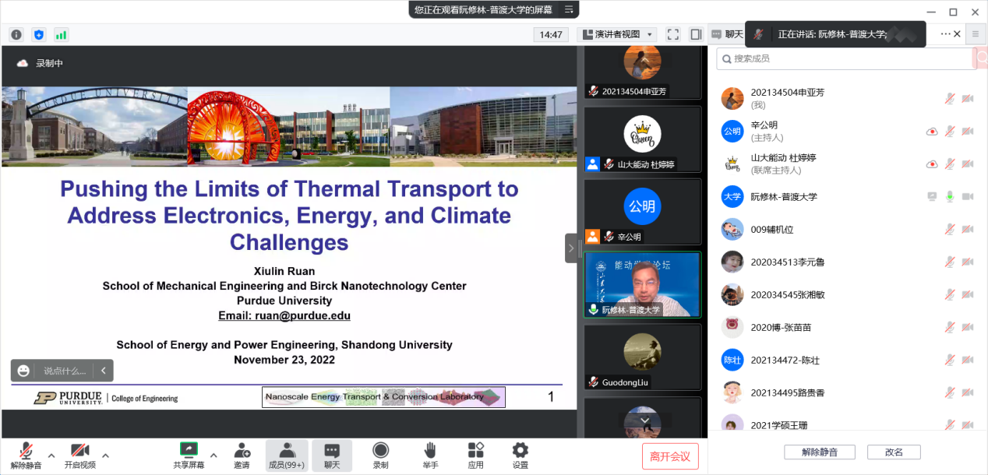
Task: Select member 009辅机位 in the list
Action: coord(848,229)
